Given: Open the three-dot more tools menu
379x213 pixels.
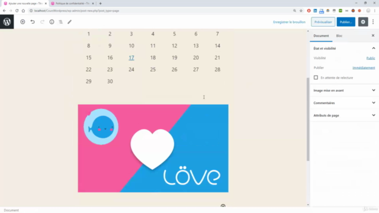Looking at the screenshot, I should coord(373,22).
